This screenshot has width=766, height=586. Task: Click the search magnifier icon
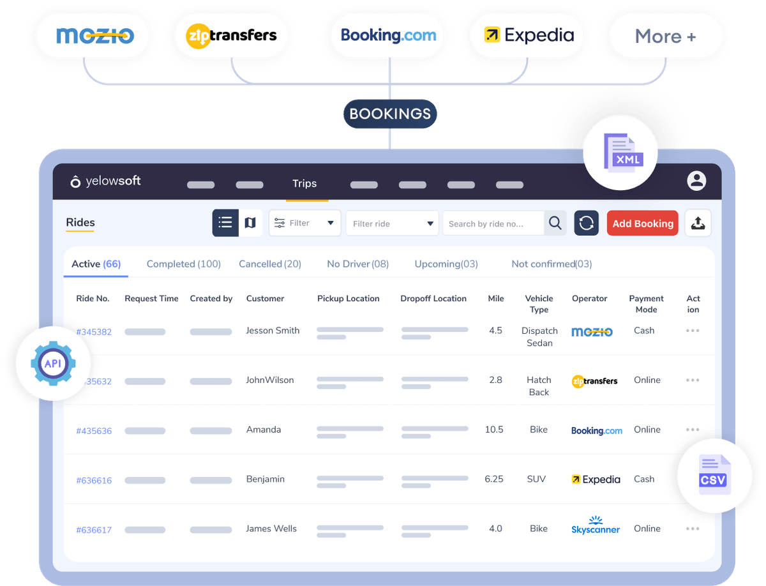(x=555, y=223)
